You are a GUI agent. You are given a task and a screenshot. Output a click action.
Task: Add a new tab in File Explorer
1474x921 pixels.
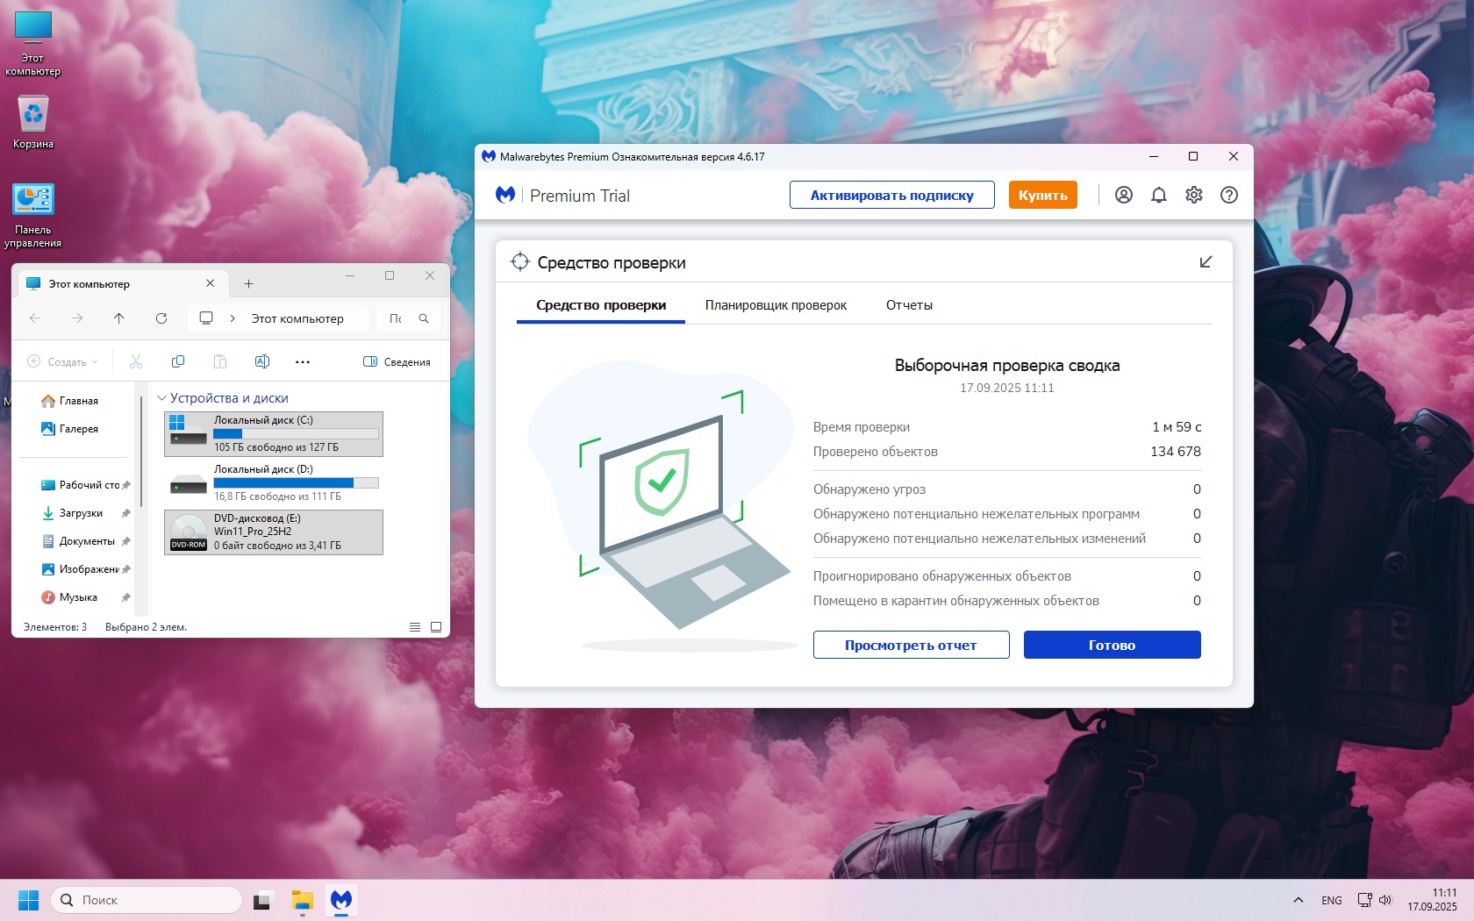pos(248,283)
